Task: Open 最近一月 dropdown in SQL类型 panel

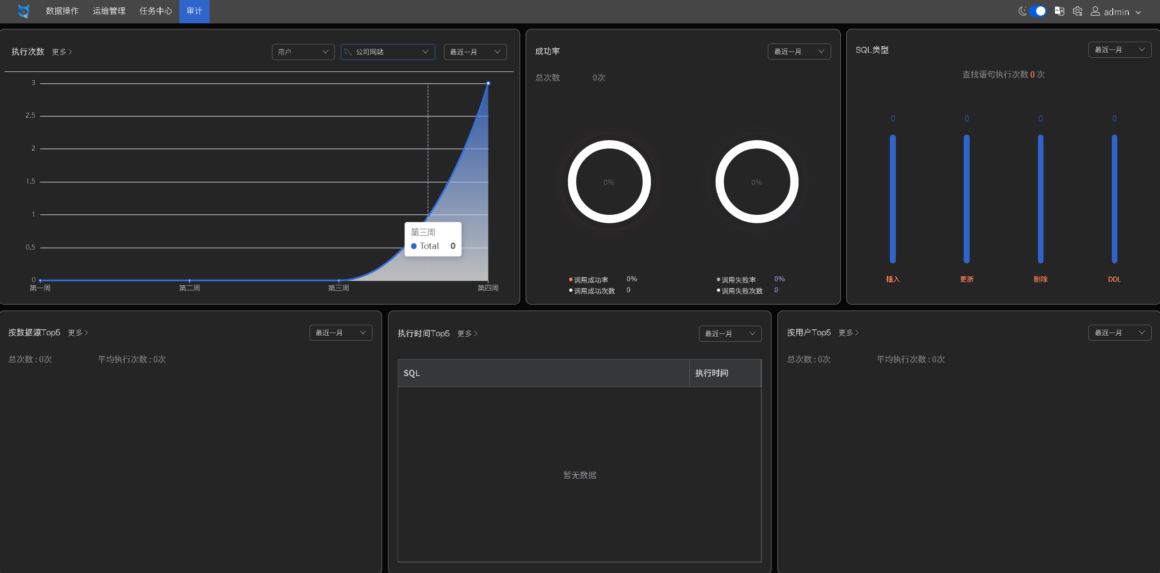Action: pos(1119,50)
